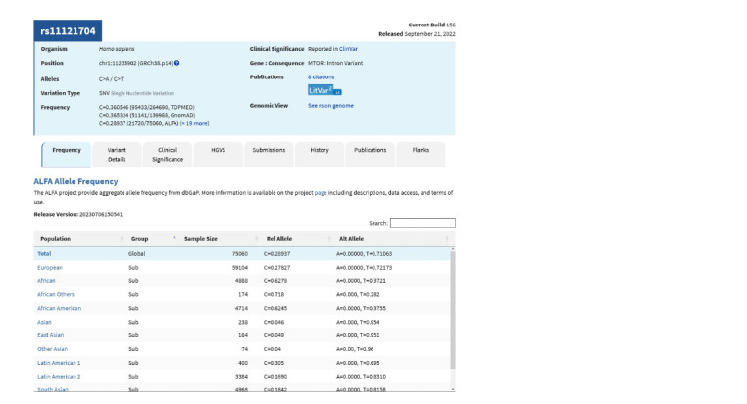Open the Total population link
The height and width of the screenshot is (404, 747).
click(44, 254)
